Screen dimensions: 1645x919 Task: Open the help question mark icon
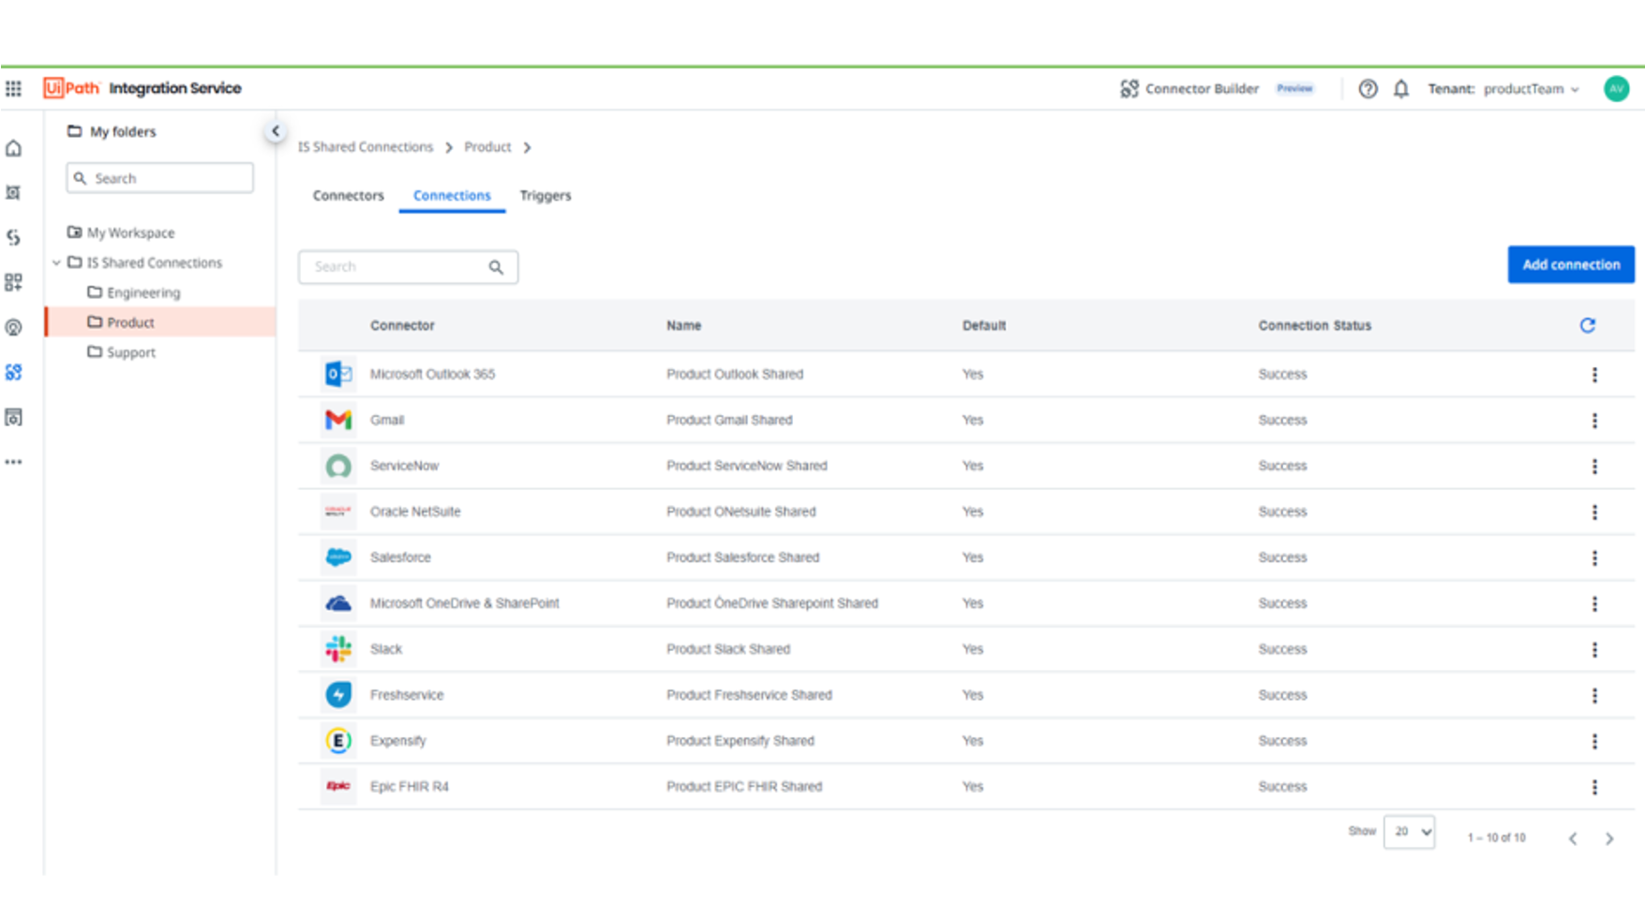(x=1368, y=89)
